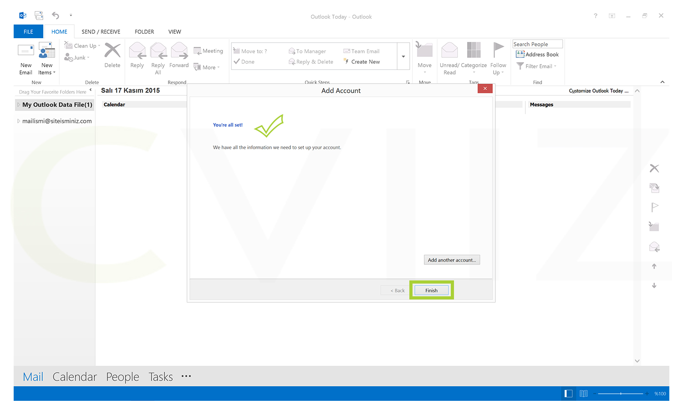Click the Reading view icon in status bar
The width and height of the screenshot is (683, 409).
point(584,394)
